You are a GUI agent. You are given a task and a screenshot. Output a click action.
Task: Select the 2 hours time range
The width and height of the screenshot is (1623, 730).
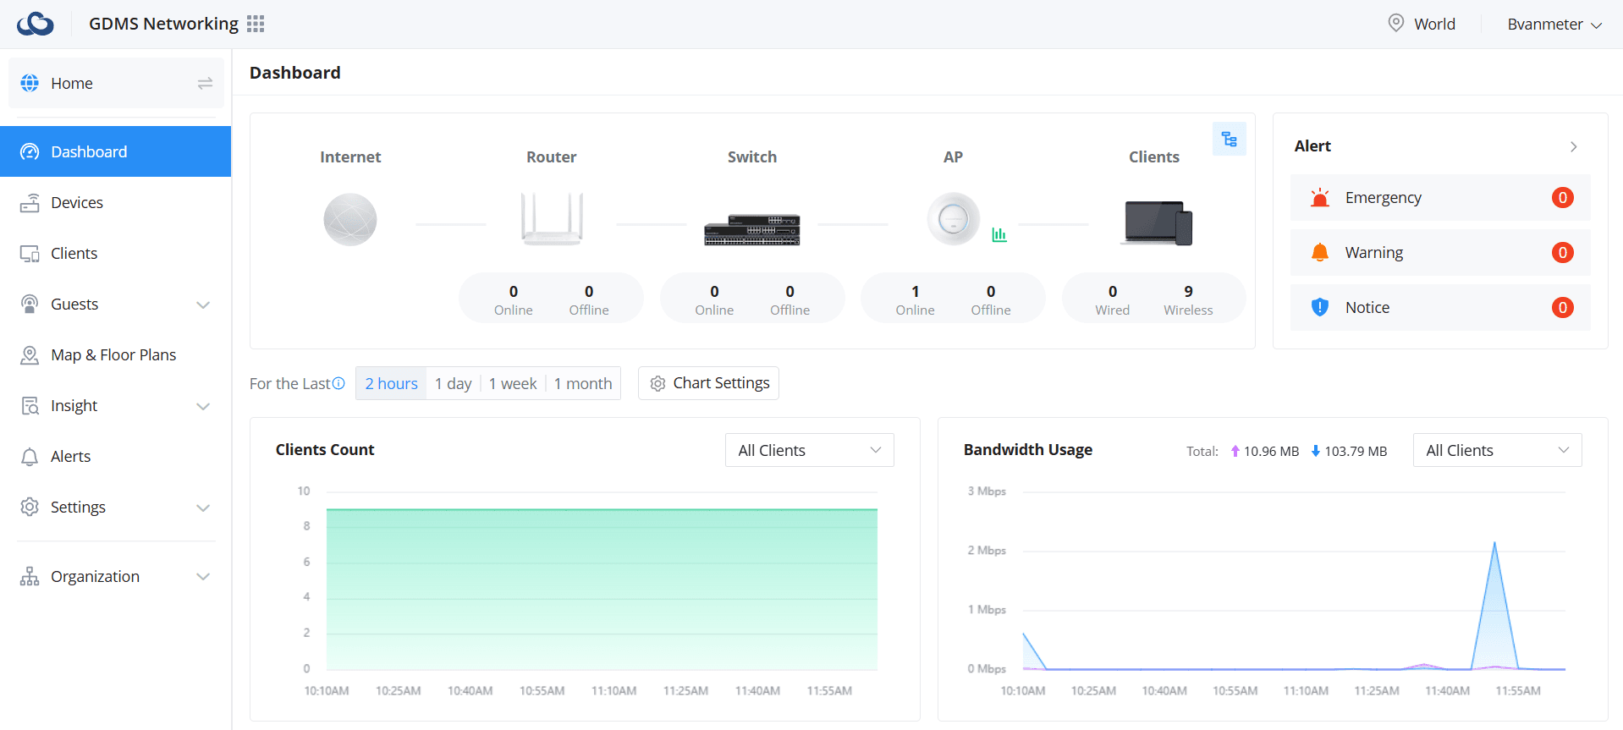pos(391,383)
